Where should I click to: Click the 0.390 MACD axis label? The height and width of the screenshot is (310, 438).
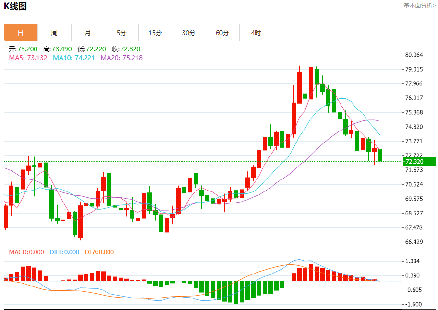coord(413,275)
